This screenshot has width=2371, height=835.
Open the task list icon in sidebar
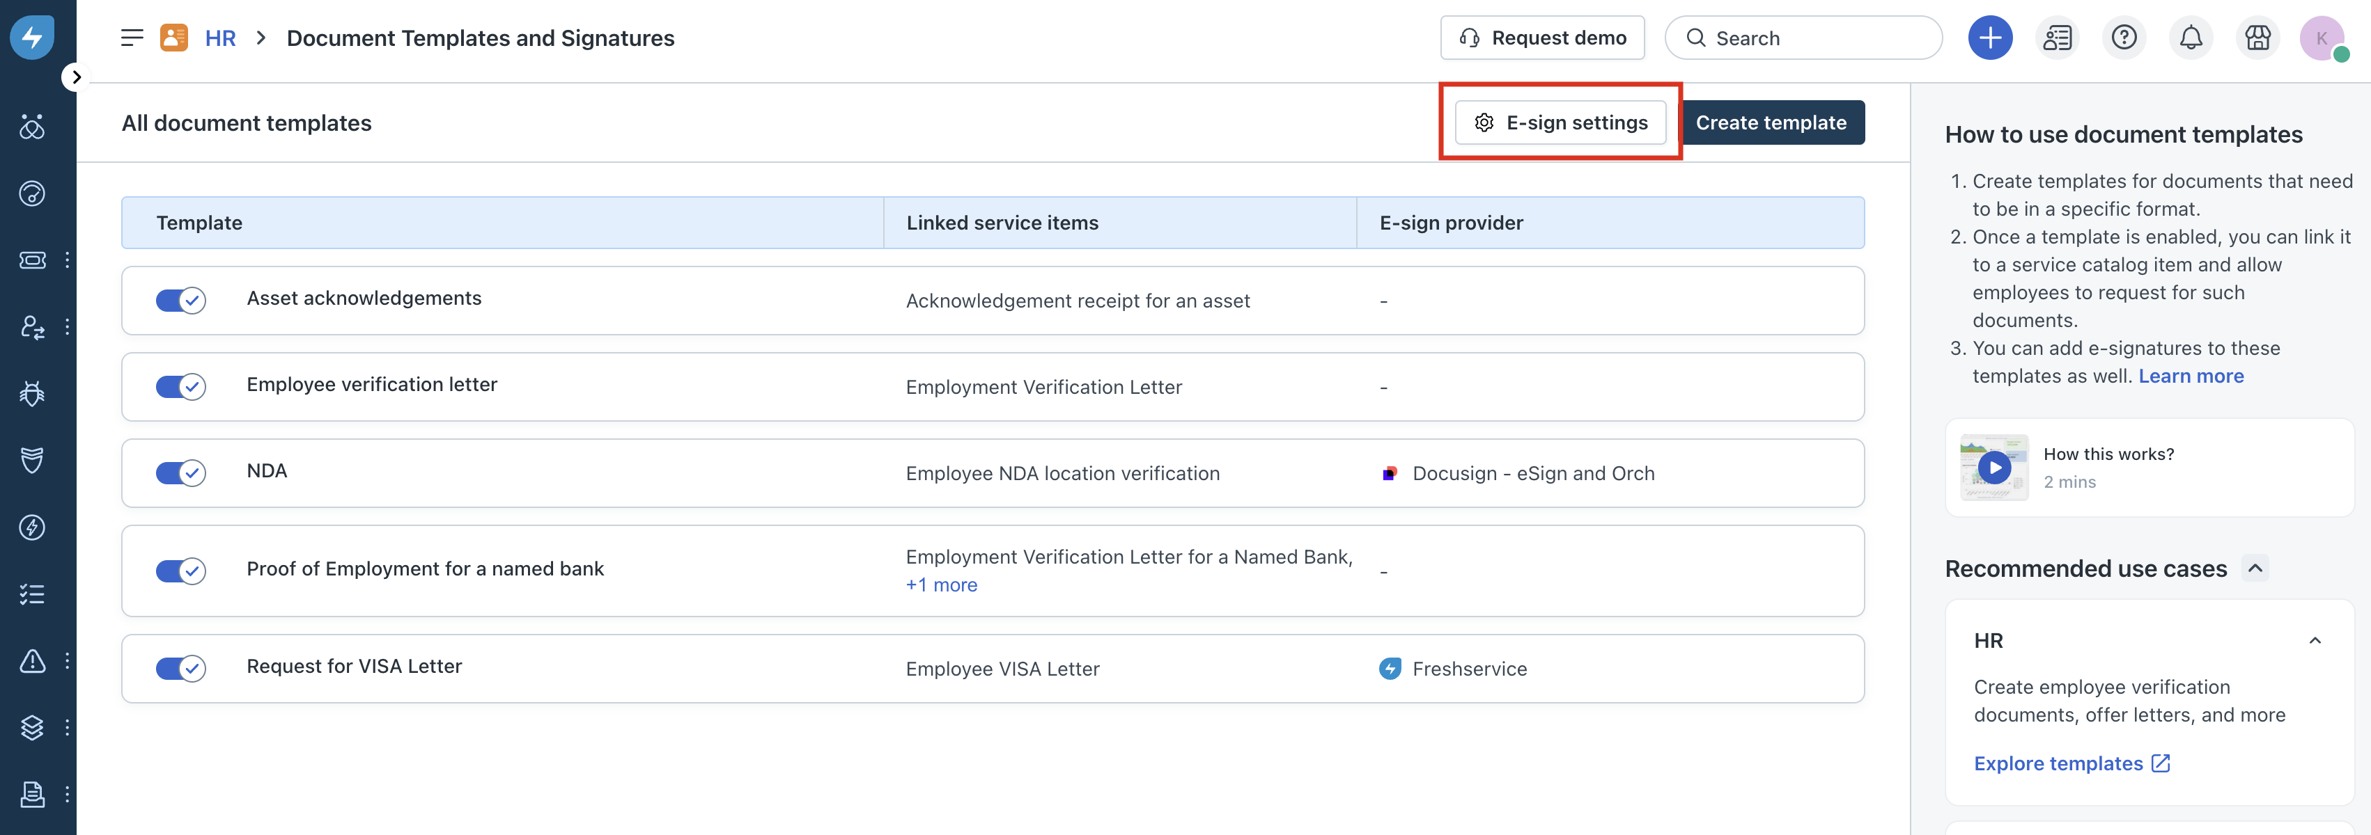[32, 594]
